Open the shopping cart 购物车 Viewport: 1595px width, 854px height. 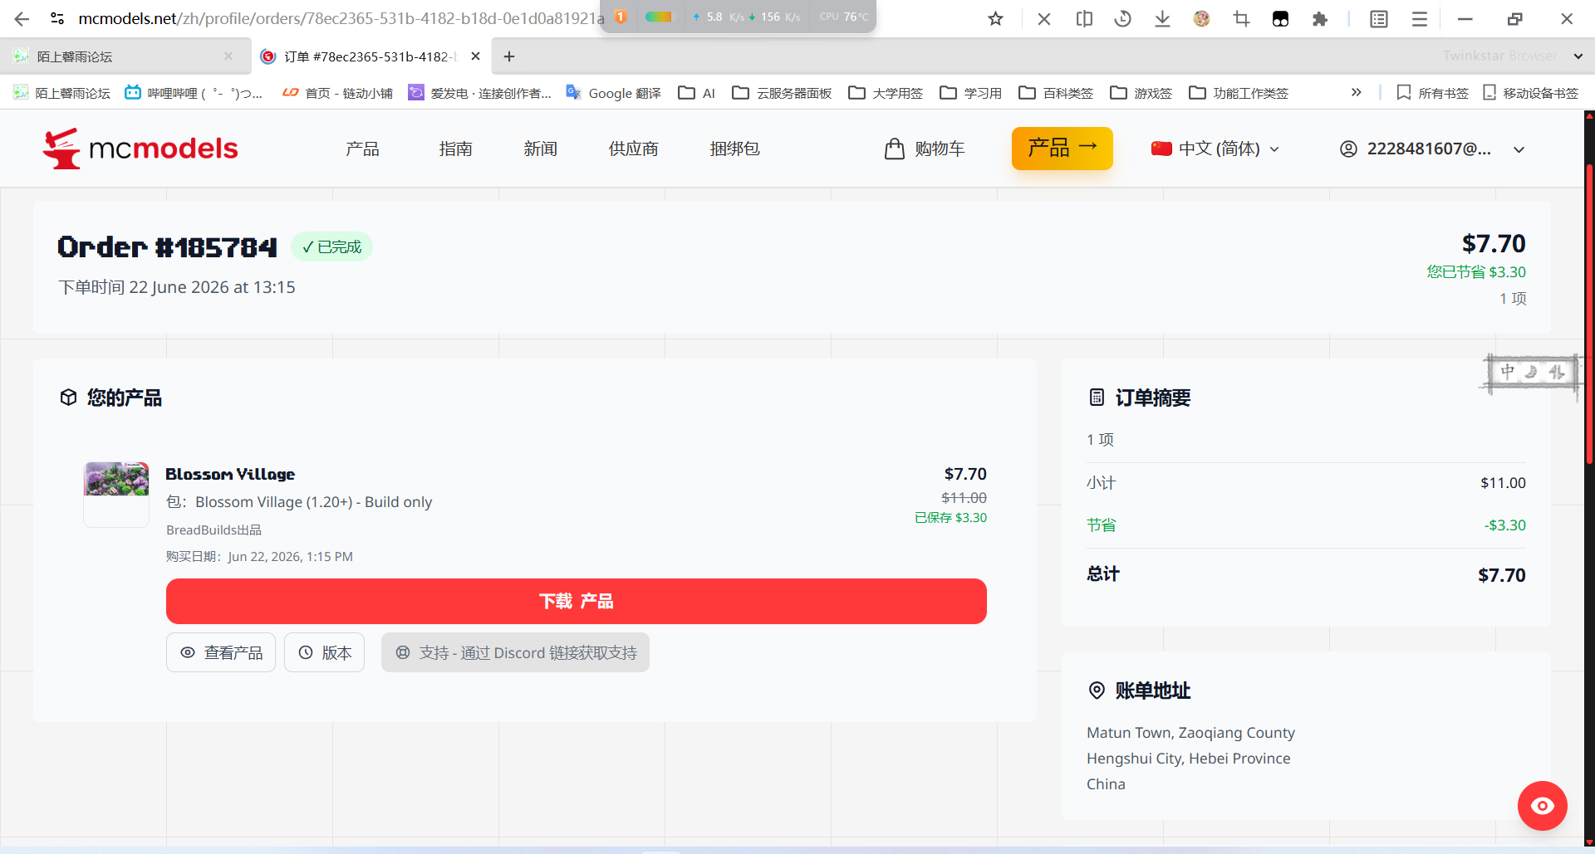click(925, 149)
